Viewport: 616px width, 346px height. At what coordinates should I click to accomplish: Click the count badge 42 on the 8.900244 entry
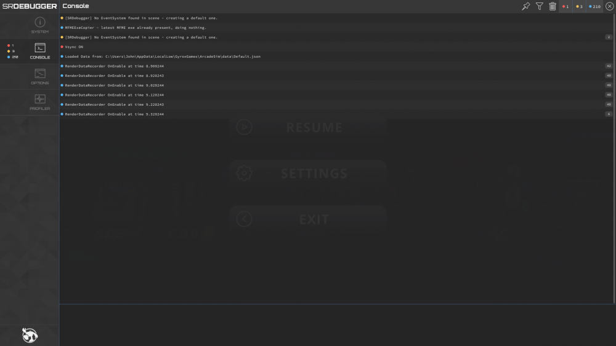pyautogui.click(x=609, y=66)
